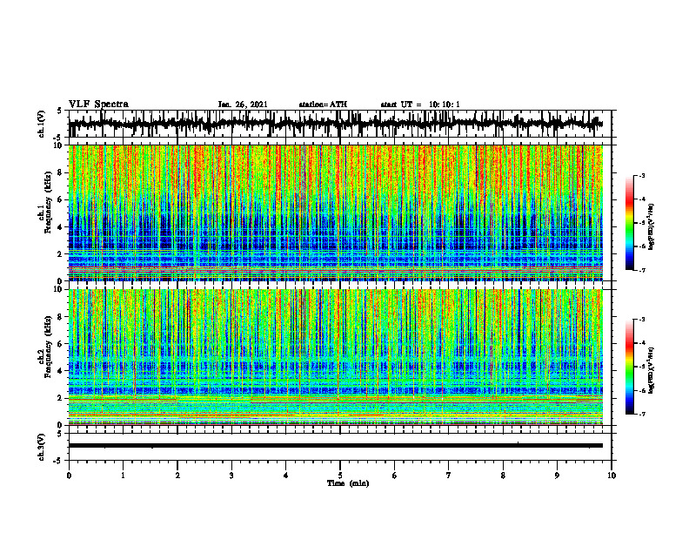The image size is (689, 533).
Task: Click the ch.2 colorbar log(PSD) label
Action: coord(652,370)
